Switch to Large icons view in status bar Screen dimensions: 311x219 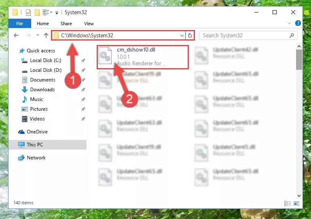[x=296, y=203]
